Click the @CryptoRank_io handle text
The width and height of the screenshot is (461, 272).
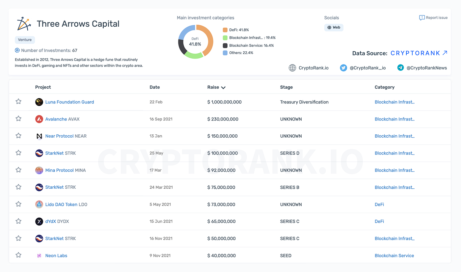(367, 68)
